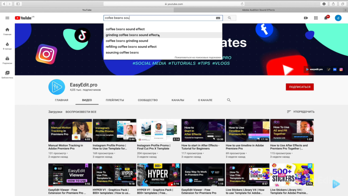Open the Easy Way To Work 1:15 thumbnail

click(203, 175)
